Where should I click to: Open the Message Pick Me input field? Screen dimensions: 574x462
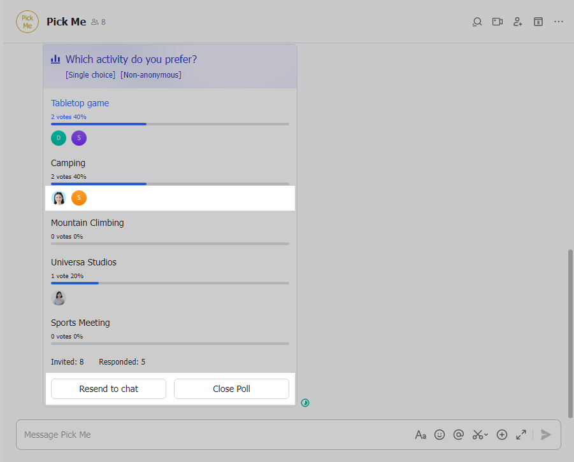[x=191, y=435]
